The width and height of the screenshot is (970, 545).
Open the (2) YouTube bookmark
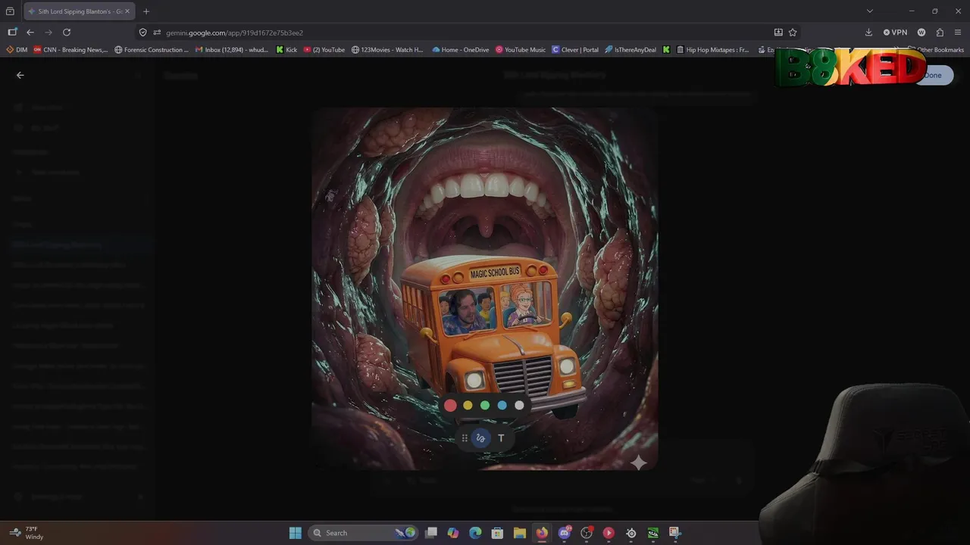point(324,50)
